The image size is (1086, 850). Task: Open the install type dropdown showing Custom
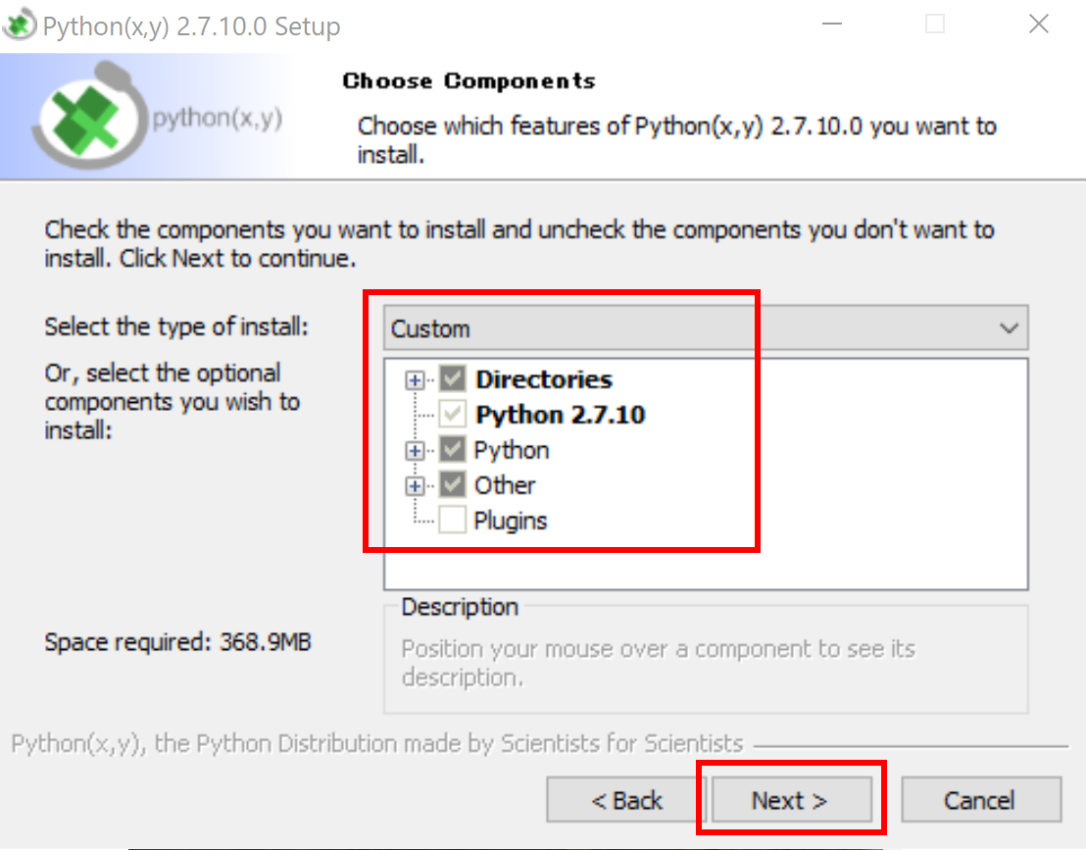[705, 328]
